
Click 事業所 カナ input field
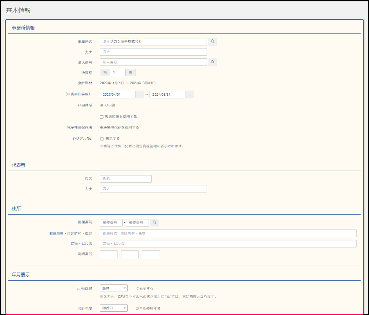153,52
